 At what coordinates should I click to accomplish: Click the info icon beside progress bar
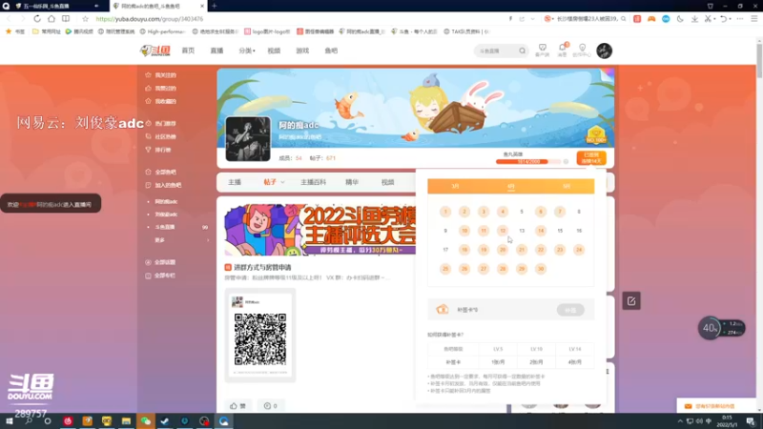[566, 161]
